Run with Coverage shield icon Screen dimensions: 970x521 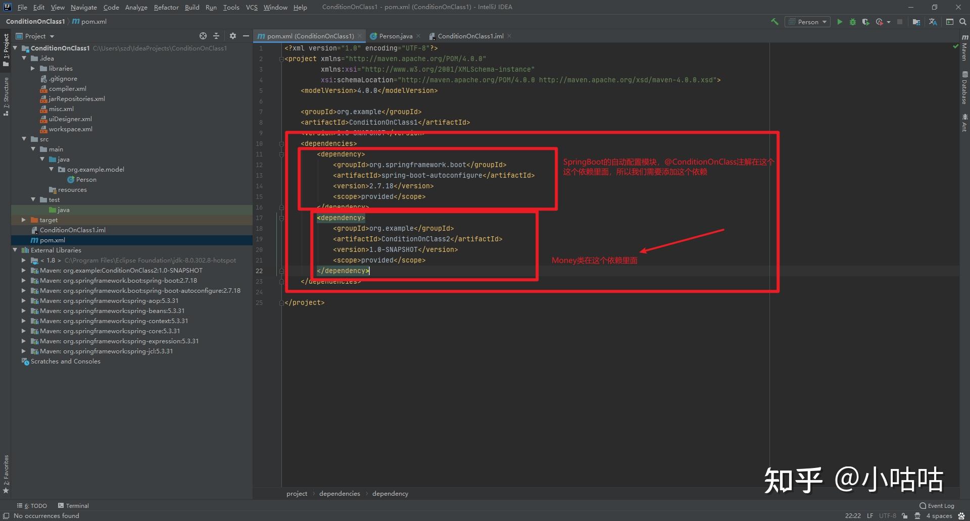coord(865,22)
